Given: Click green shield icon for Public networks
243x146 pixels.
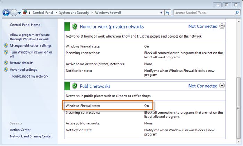Looking at the screenshot, I should tap(75, 86).
